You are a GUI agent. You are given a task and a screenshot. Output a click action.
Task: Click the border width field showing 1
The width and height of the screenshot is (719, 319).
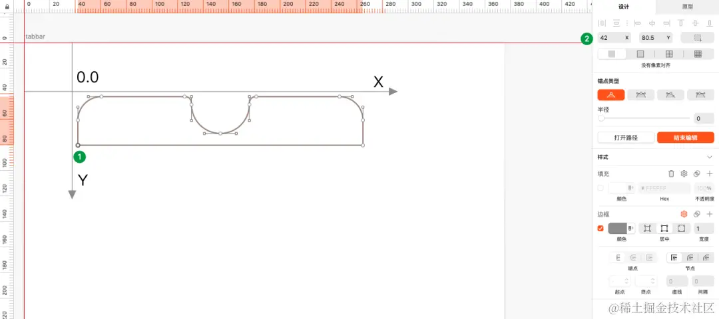pos(704,229)
